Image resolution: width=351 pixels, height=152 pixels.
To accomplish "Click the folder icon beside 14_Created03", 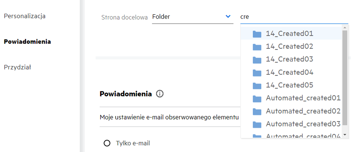I will click(257, 60).
